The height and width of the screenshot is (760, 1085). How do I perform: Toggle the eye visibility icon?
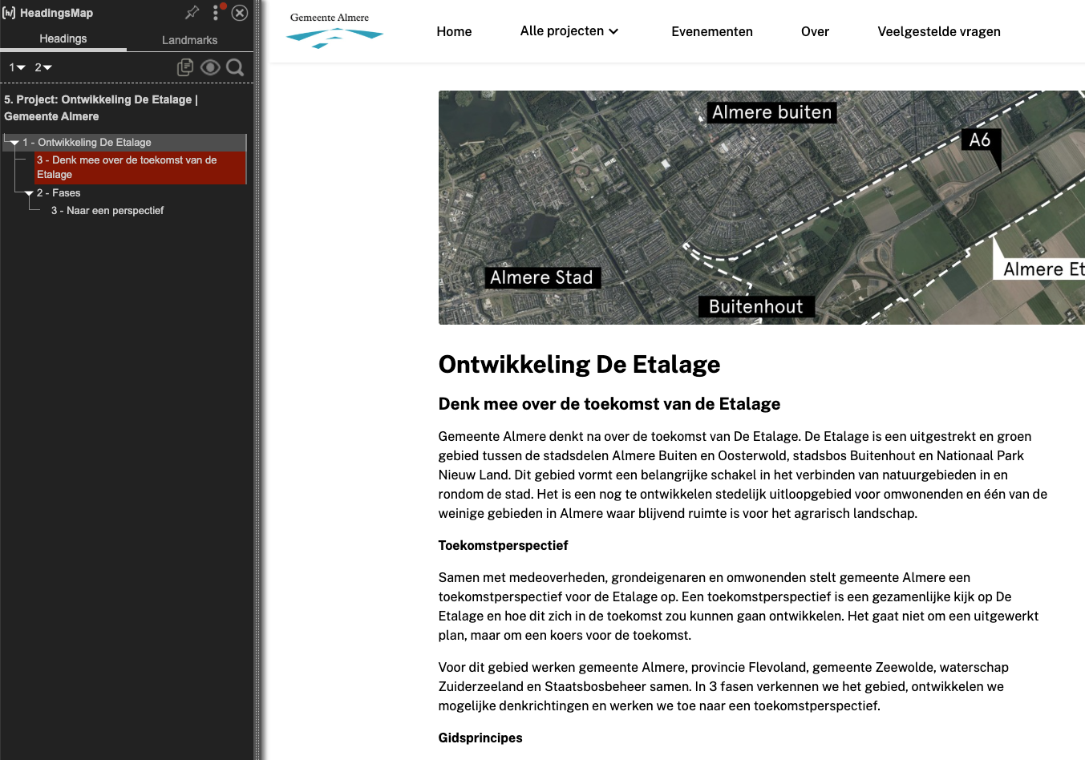coord(210,67)
